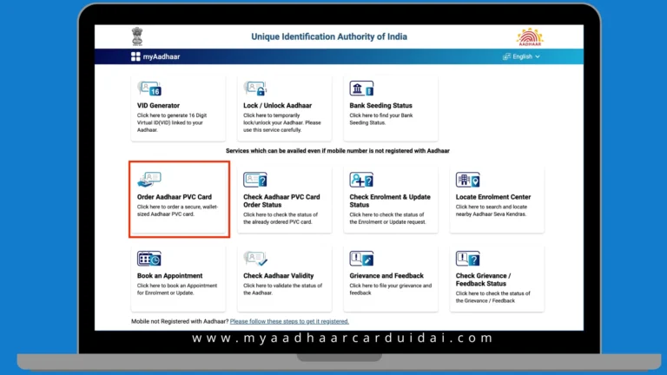
Task: Open the 'Bank Seeding Status' title
Action: [x=380, y=105]
